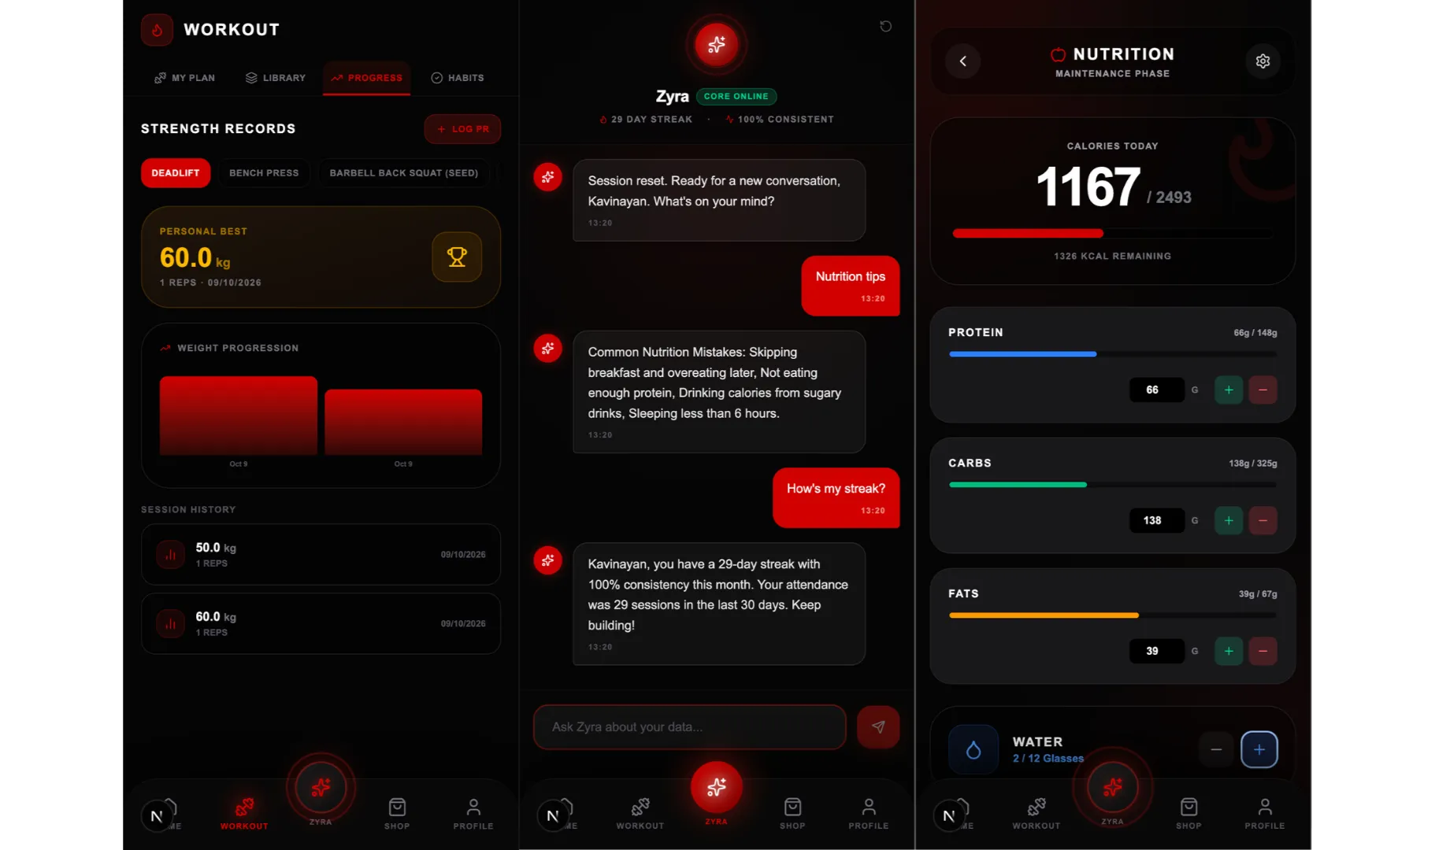Switch to the Library tab

pyautogui.click(x=275, y=78)
